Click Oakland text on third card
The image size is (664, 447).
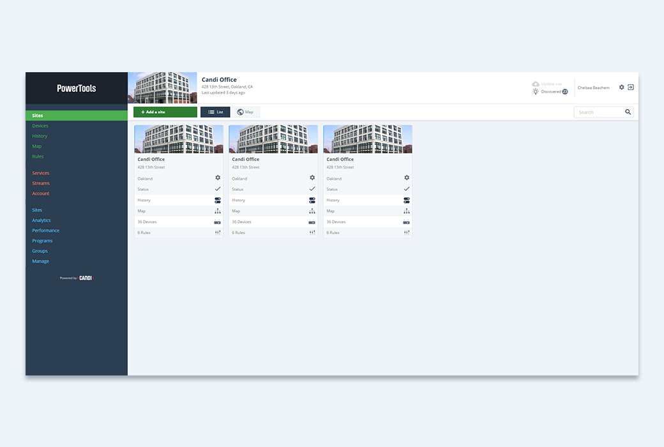coord(334,178)
